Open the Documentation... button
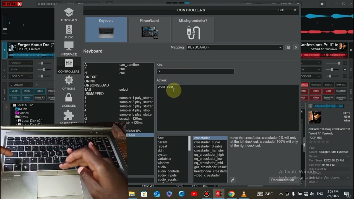This screenshot has width=354, height=199. point(284,180)
